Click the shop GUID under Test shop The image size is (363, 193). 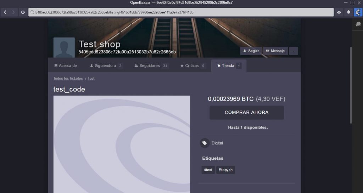click(127, 52)
